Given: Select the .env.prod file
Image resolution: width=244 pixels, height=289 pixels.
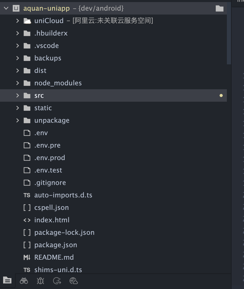Looking at the screenshot, I should coord(50,158).
